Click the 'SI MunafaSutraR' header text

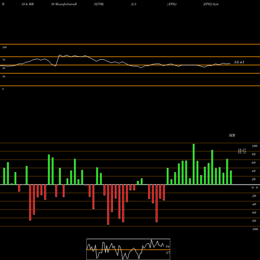point(64,4)
